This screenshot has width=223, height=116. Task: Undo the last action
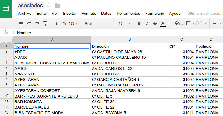(x=29, y=23)
